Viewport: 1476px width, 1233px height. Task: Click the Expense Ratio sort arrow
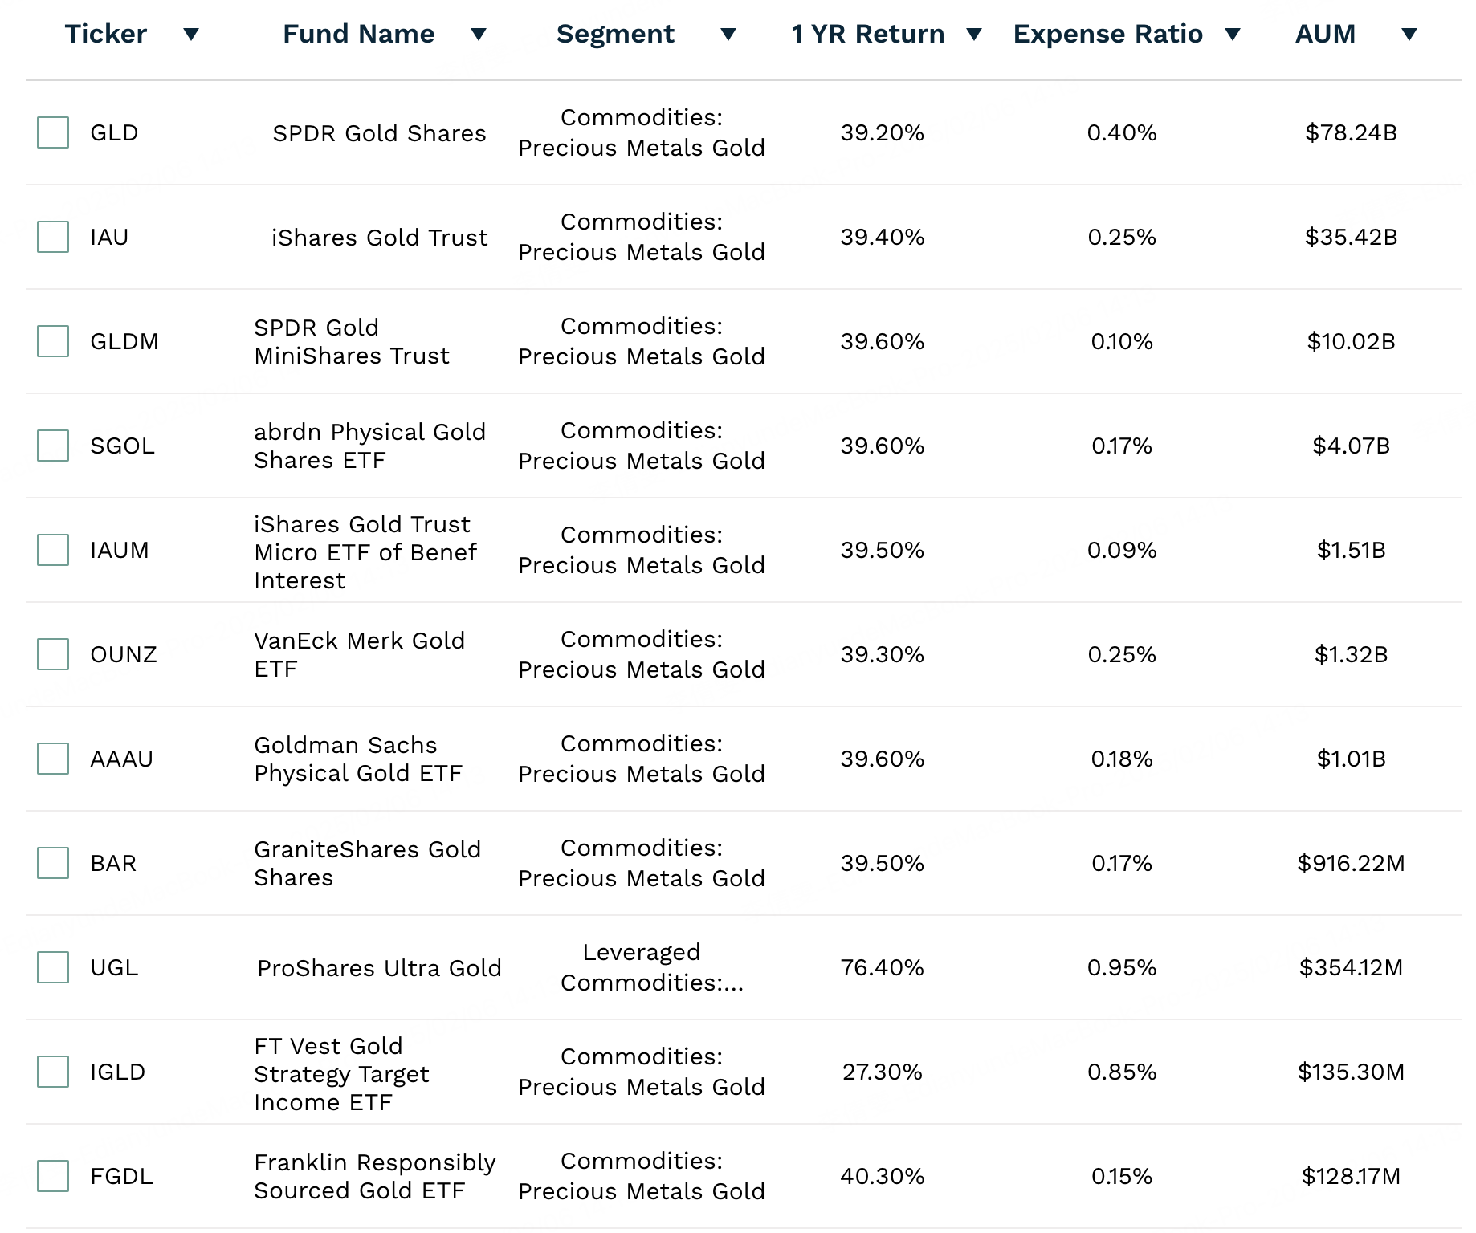coord(1233,35)
